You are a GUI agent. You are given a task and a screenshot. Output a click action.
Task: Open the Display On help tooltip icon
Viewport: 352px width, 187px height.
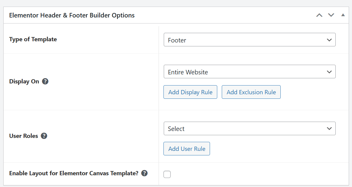click(45, 81)
